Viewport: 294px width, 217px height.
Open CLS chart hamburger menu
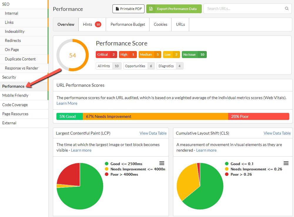pyautogui.click(x=286, y=163)
